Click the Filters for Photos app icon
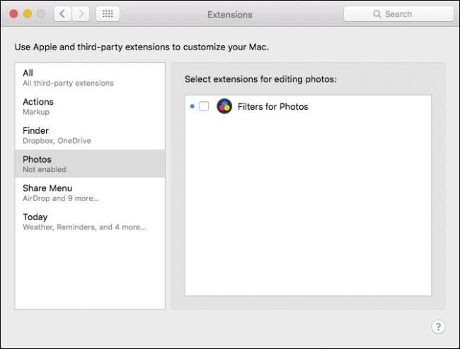Screen dimensions: 460x349 coord(224,107)
